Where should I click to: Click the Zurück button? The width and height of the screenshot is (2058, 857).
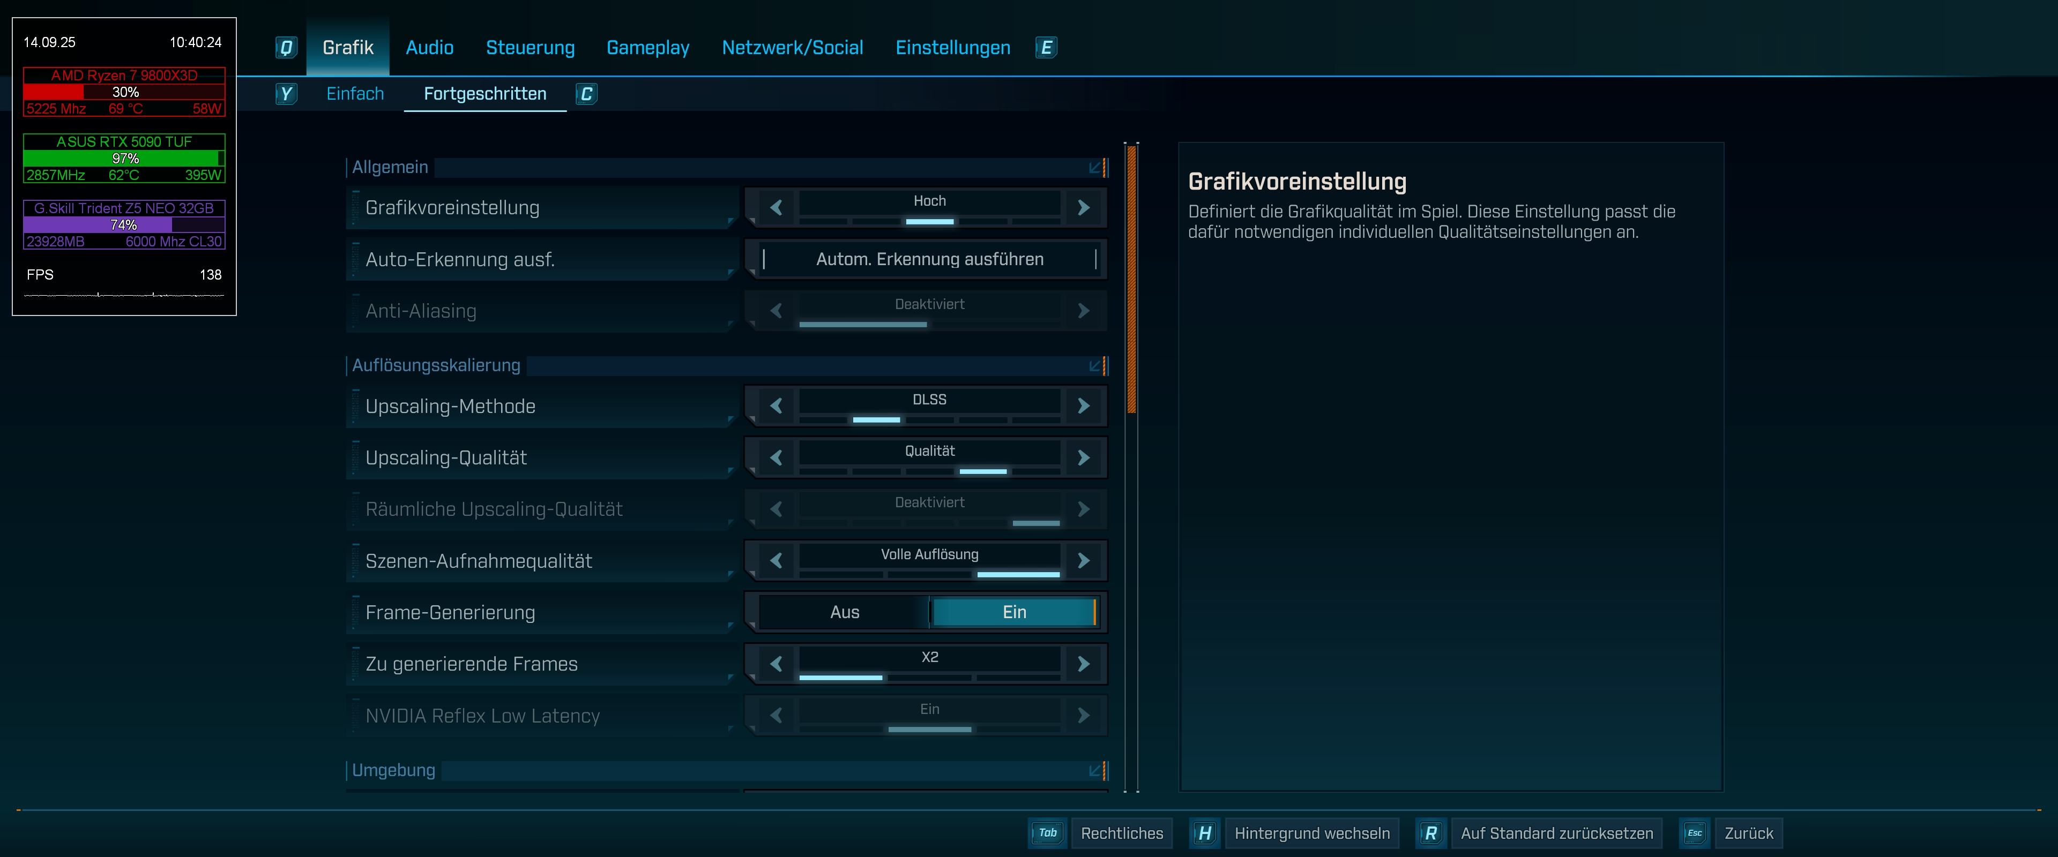(1748, 833)
